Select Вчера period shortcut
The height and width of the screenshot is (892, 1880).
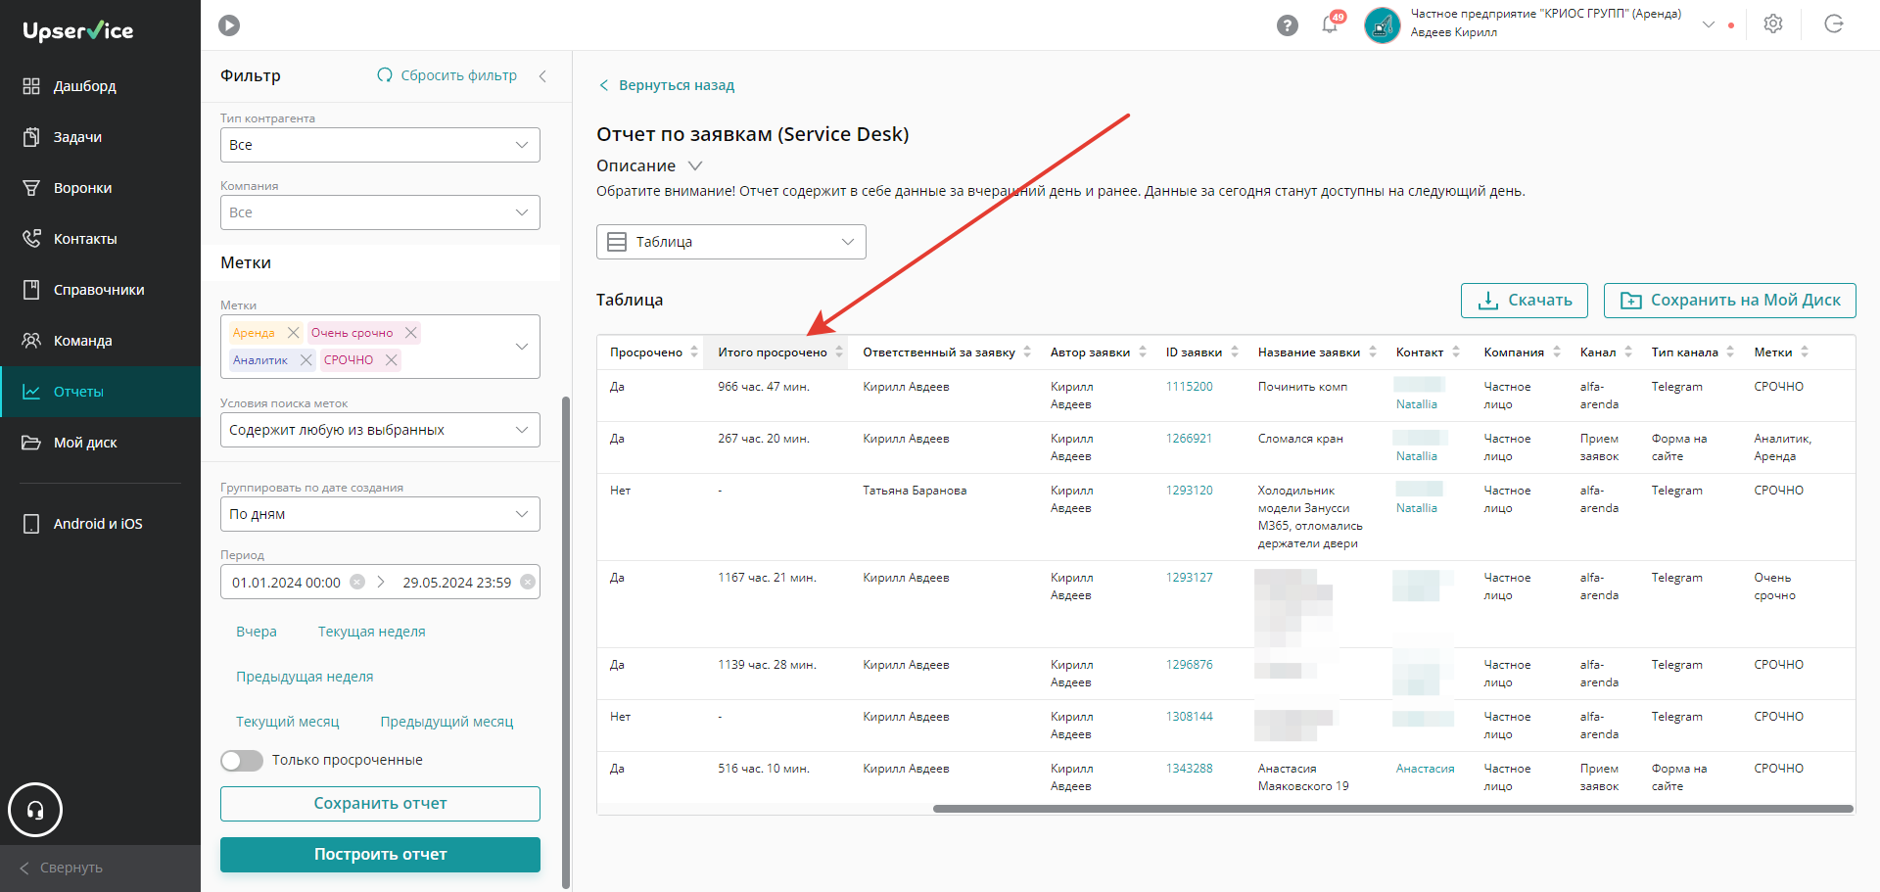pyautogui.click(x=257, y=632)
